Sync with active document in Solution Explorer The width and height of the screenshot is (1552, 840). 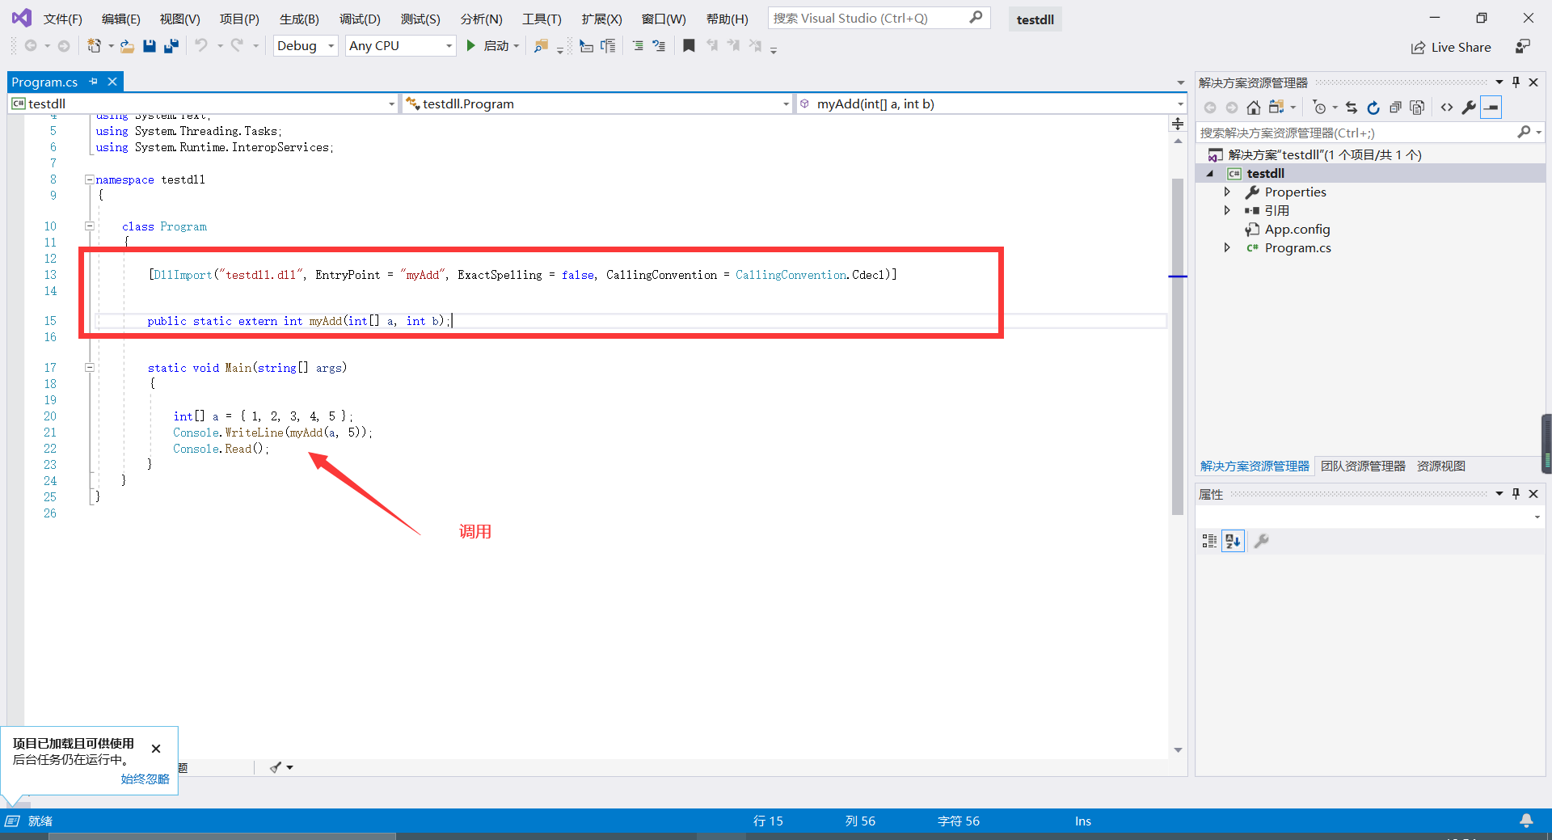(x=1352, y=108)
